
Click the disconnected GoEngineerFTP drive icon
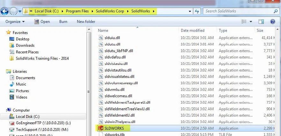[x=12, y=123]
